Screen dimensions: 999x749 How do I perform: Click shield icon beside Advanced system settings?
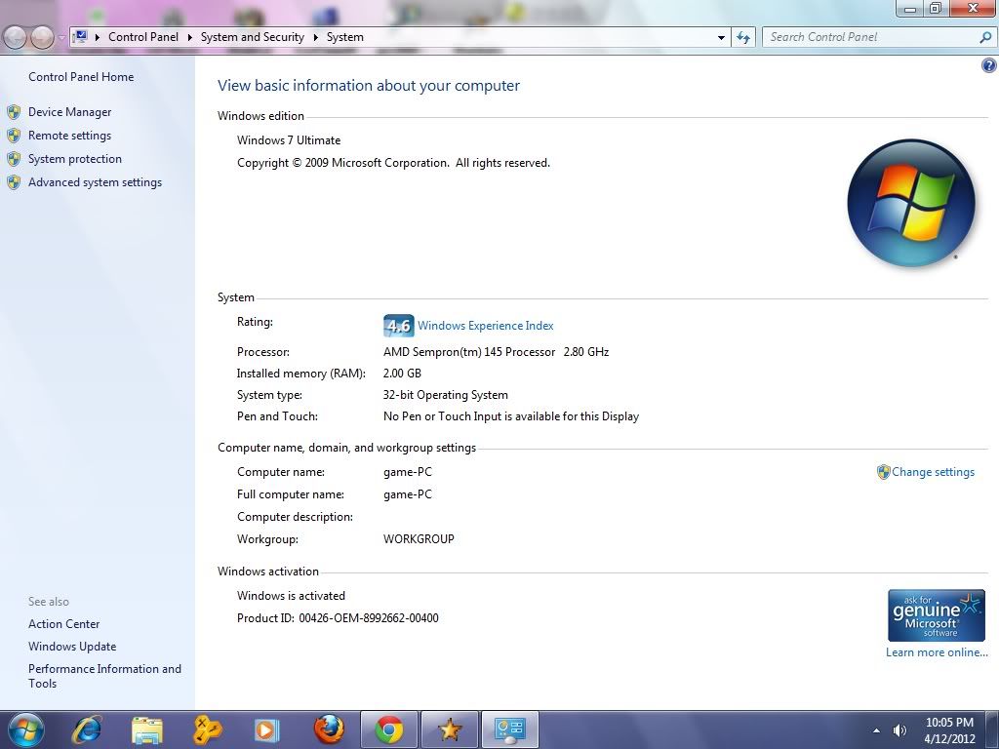point(14,182)
